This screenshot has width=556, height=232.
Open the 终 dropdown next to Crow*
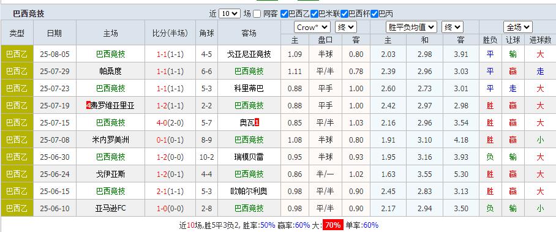point(346,28)
